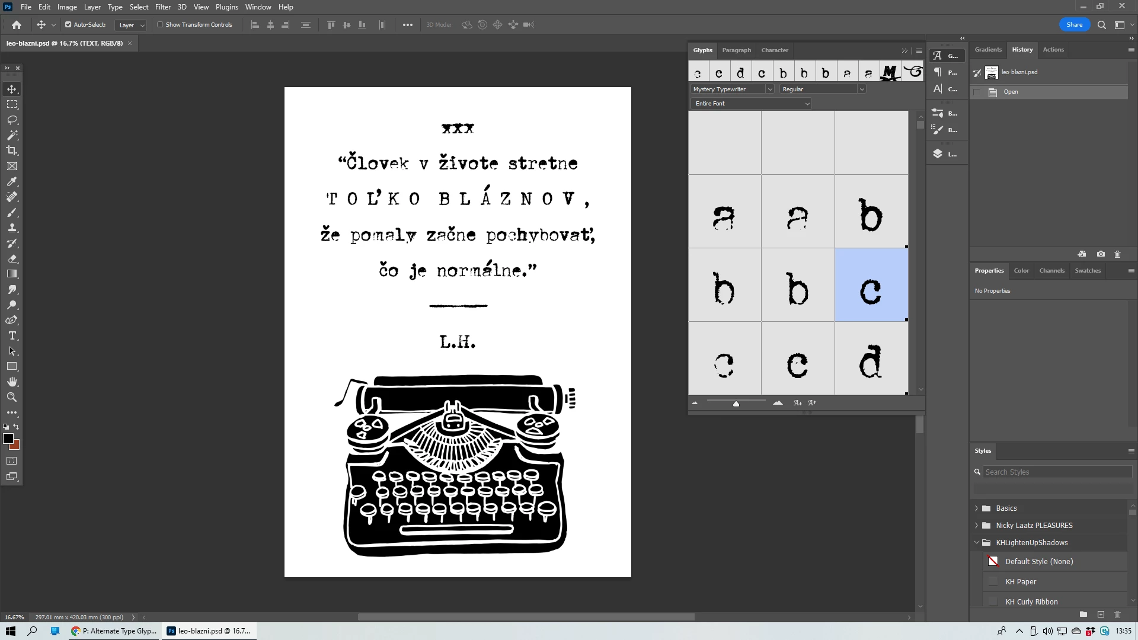Create new snapshot camera icon in History

click(x=1101, y=254)
